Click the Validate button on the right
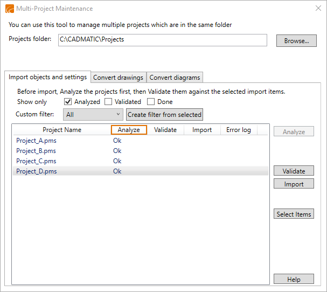This screenshot has width=327, height=292. pos(294,171)
